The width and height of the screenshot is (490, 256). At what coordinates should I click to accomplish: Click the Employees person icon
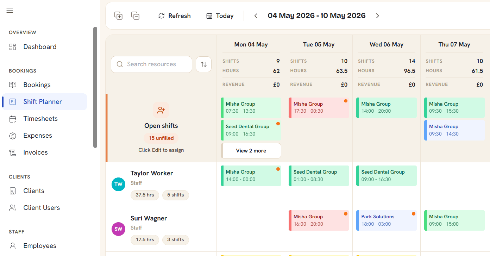13,246
